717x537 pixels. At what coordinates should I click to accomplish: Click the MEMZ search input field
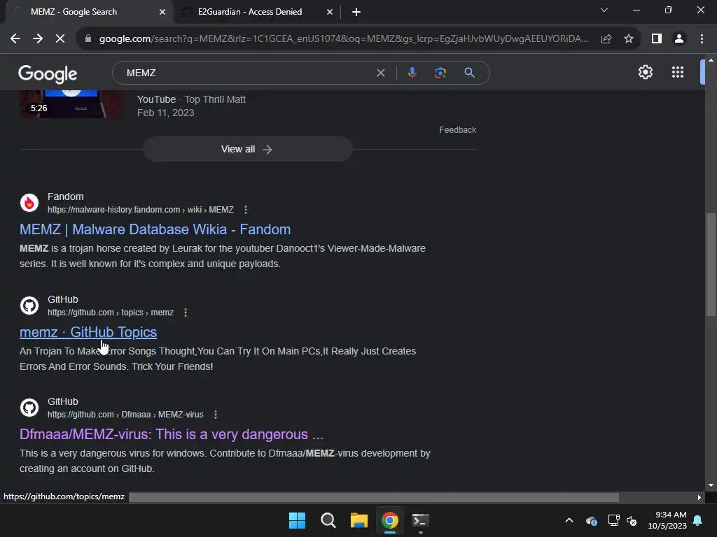click(x=247, y=73)
